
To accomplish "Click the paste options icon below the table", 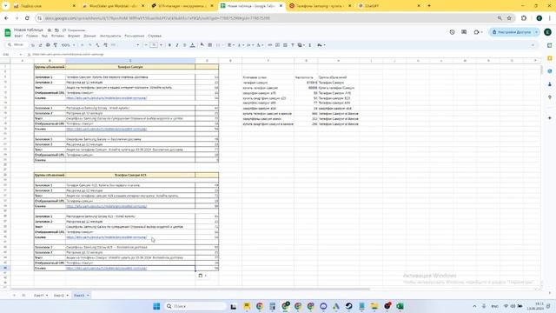I will click(x=202, y=276).
